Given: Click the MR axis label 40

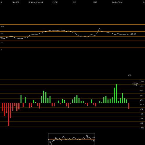Looking at the screenshot, I should pyautogui.click(x=142, y=95).
